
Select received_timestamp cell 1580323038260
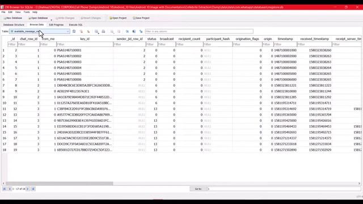(314, 50)
